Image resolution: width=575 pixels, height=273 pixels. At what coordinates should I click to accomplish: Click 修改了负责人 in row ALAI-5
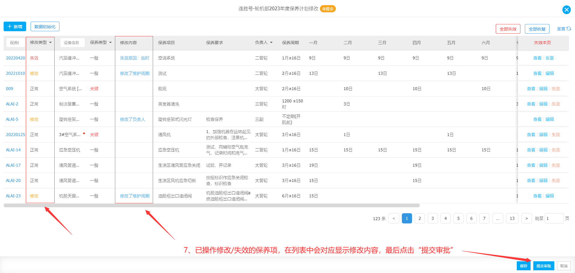(132, 119)
